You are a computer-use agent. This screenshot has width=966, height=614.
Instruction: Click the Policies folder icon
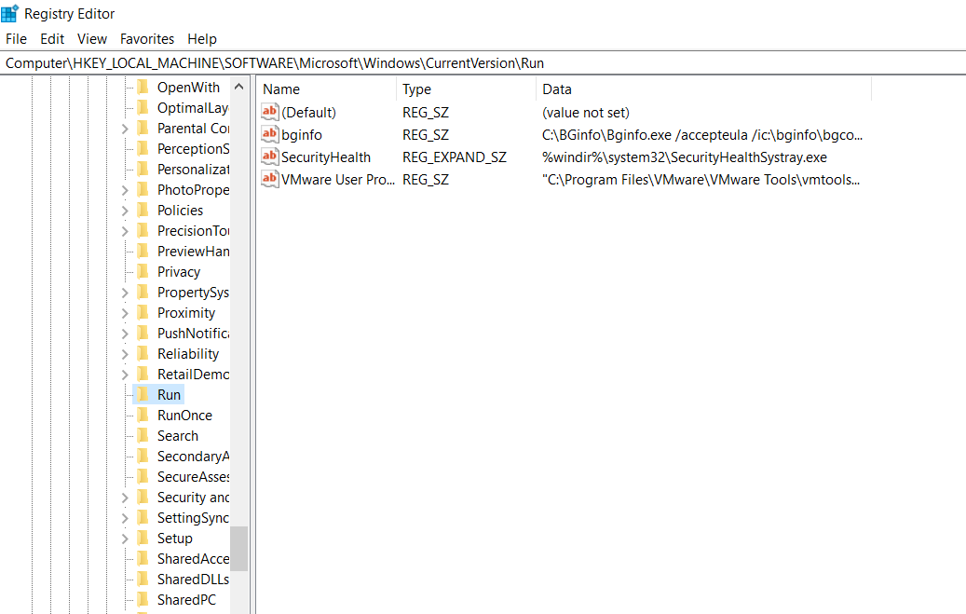143,211
